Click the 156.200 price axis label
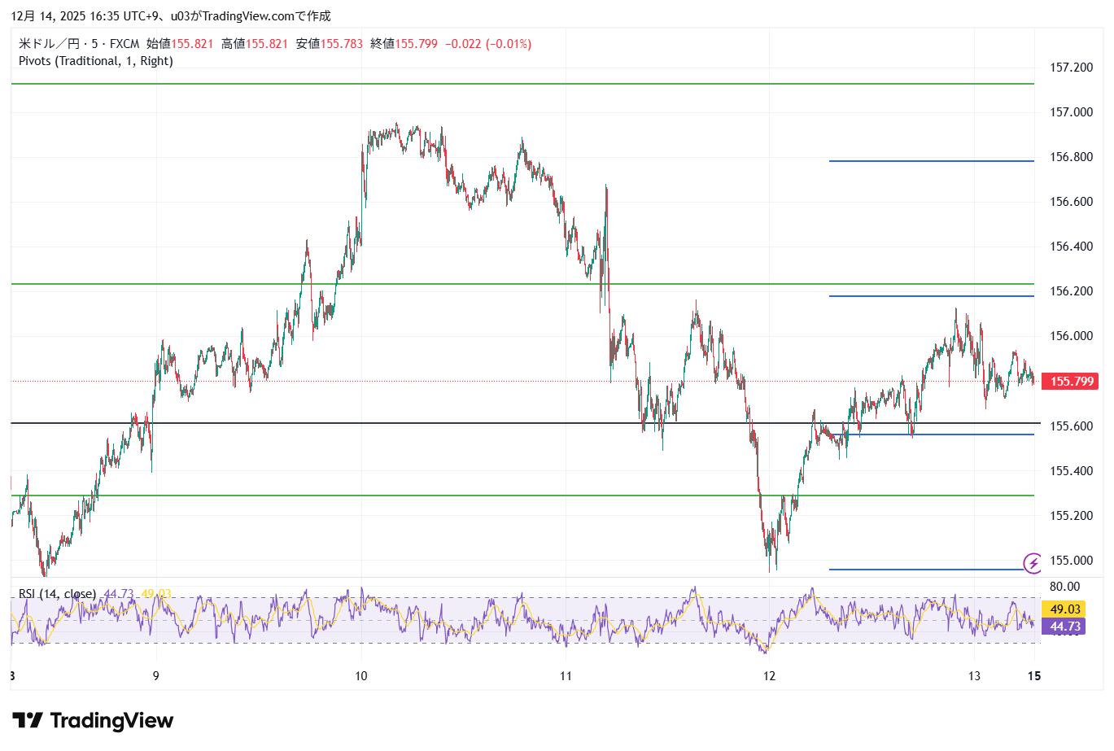This screenshot has height=751, width=1114. pyautogui.click(x=1071, y=291)
